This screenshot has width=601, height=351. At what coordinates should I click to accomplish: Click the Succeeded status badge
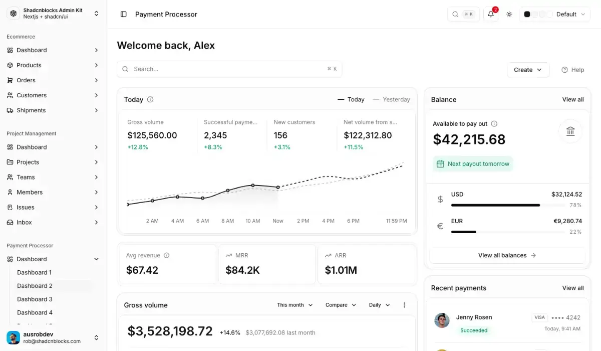[474, 330]
